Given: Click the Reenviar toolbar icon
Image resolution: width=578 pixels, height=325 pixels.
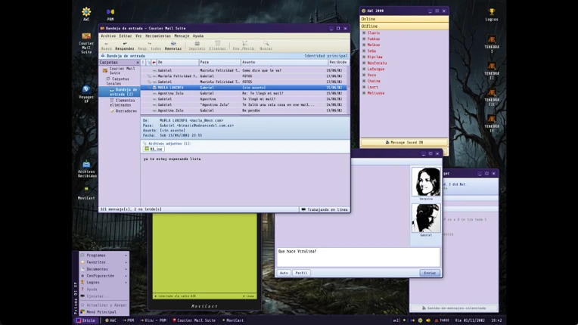Looking at the screenshot, I should pyautogui.click(x=173, y=43).
